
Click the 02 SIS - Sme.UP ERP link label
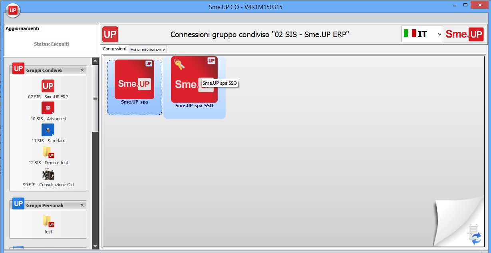[48, 97]
